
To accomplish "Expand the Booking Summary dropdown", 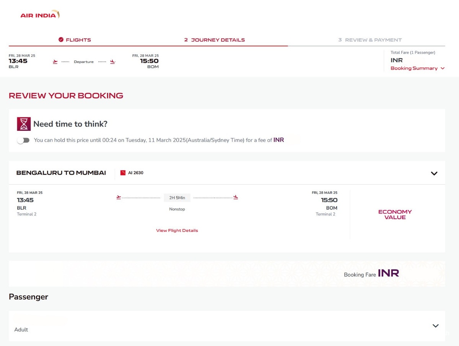I will click(417, 68).
